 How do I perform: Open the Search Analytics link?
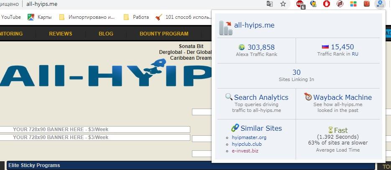point(261,97)
